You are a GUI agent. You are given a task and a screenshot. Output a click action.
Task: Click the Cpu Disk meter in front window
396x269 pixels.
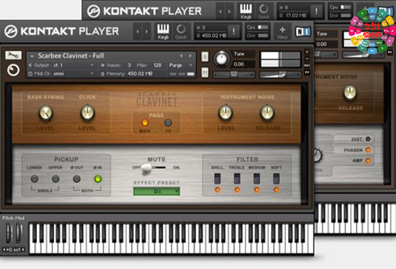click(258, 31)
